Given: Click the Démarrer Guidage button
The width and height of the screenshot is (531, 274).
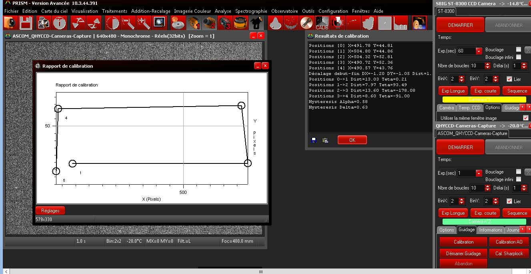Looking at the screenshot, I should pos(463,253).
